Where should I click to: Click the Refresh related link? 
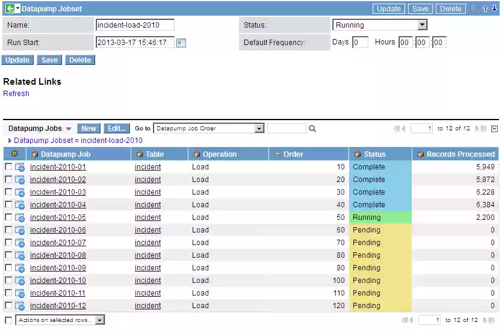tap(16, 94)
